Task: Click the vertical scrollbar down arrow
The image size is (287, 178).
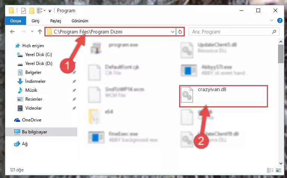Action: pos(281,164)
